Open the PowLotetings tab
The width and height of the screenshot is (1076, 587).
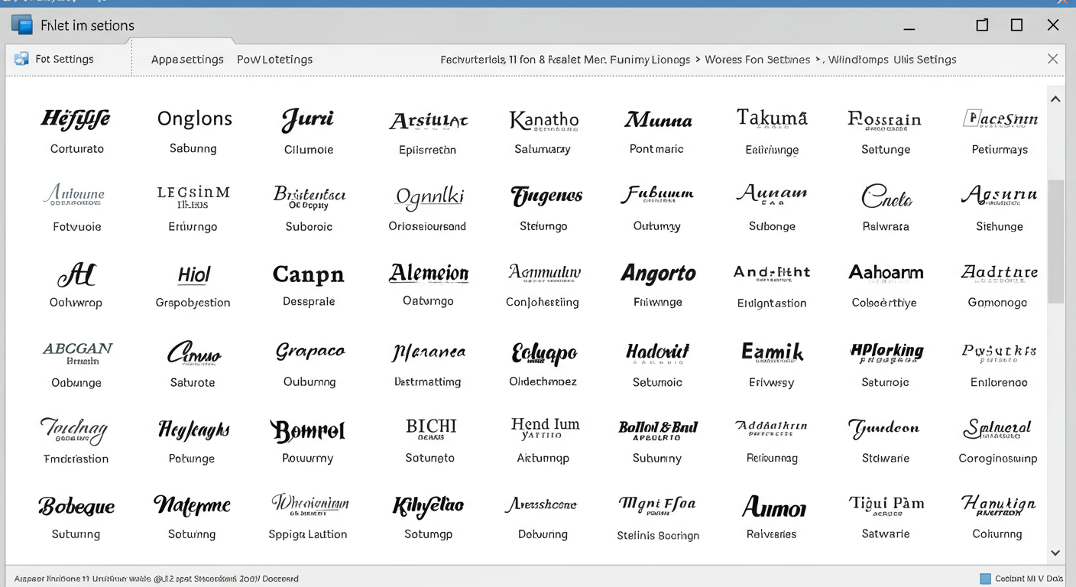[x=274, y=59]
